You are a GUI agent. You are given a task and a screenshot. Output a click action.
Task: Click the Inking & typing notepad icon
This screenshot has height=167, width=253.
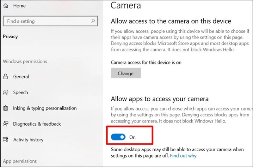6,108
